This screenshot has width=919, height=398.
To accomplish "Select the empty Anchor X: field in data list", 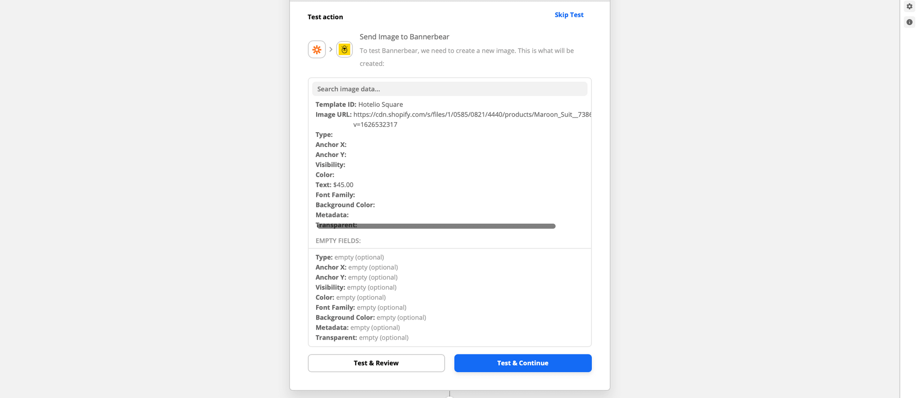I will (331, 145).
